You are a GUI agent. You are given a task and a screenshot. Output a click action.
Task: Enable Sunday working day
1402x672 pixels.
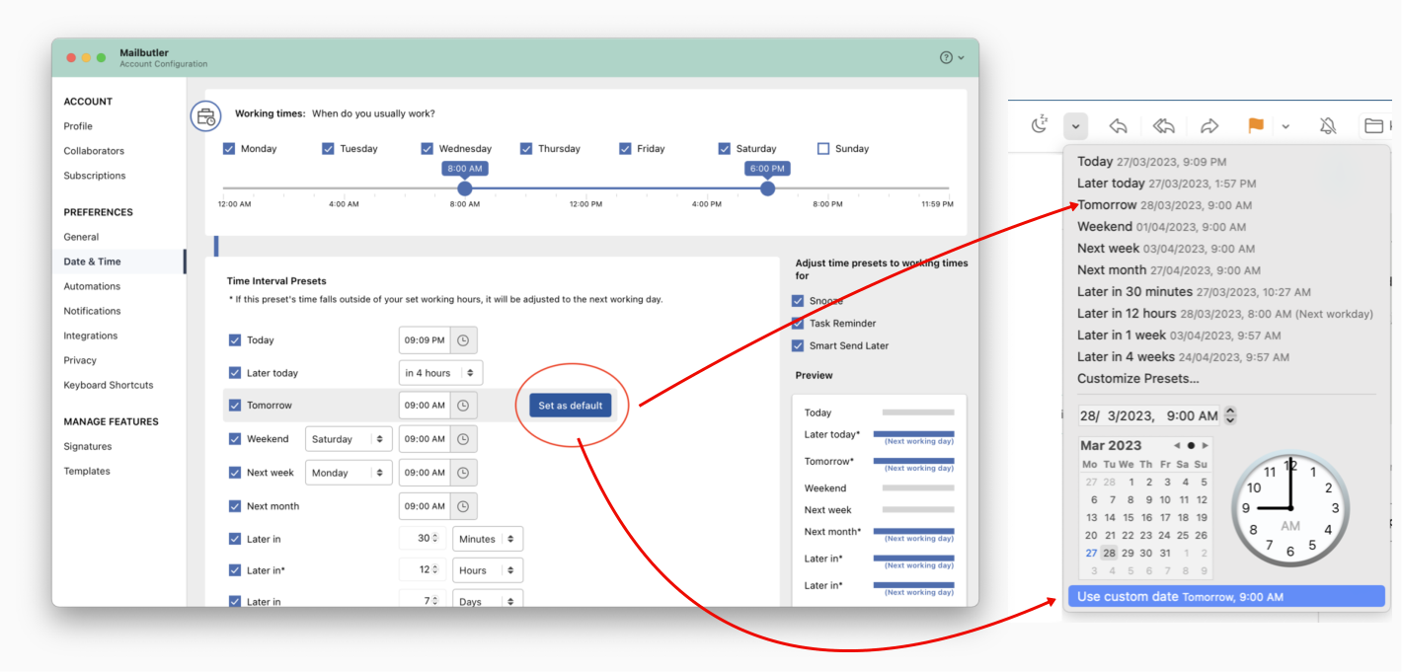(x=823, y=149)
